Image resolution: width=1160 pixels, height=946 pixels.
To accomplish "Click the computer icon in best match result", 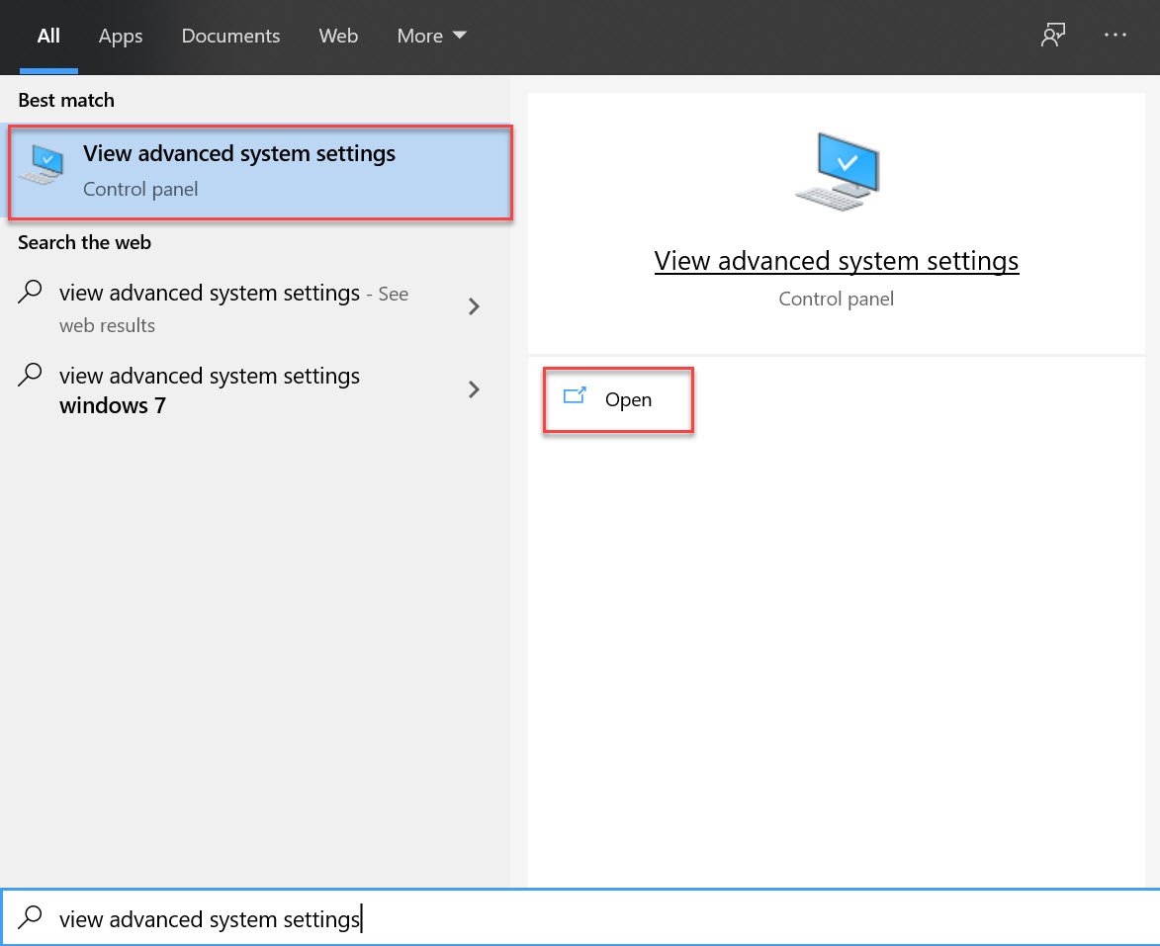I will [x=43, y=164].
